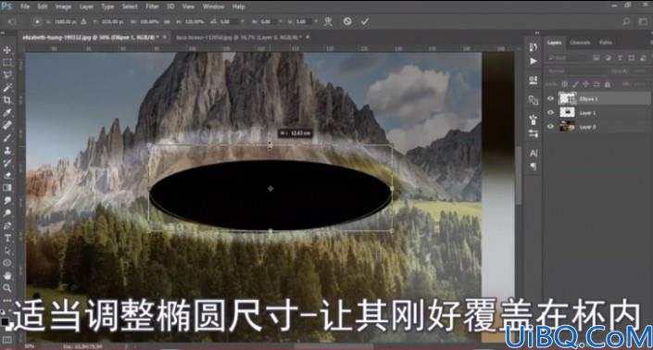Screen dimensions: 653x350
Task: Open the File menu
Action: (x=25, y=6)
